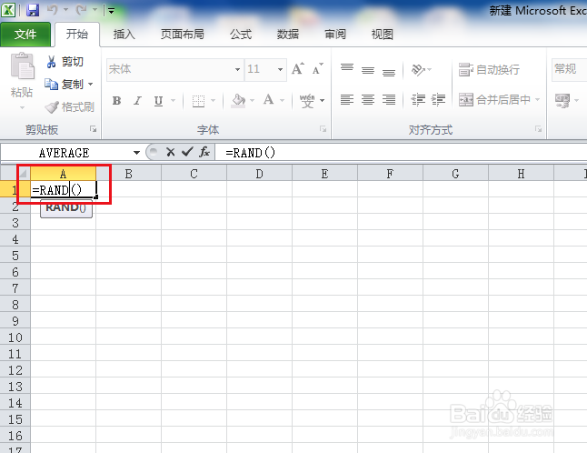Open the 对齐方式 dialog launcher
The height and width of the screenshot is (453, 587).
pyautogui.click(x=538, y=129)
